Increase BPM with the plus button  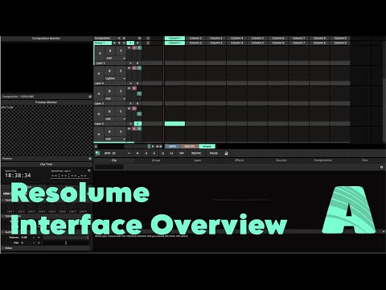138,153
